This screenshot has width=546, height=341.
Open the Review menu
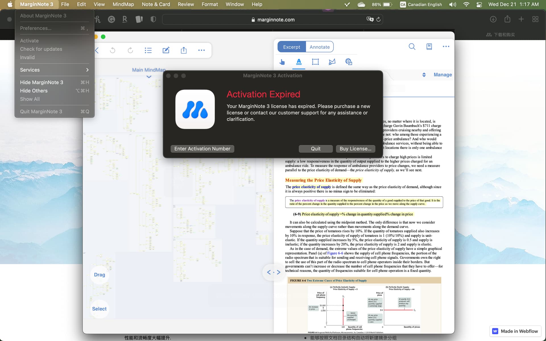[x=186, y=4]
